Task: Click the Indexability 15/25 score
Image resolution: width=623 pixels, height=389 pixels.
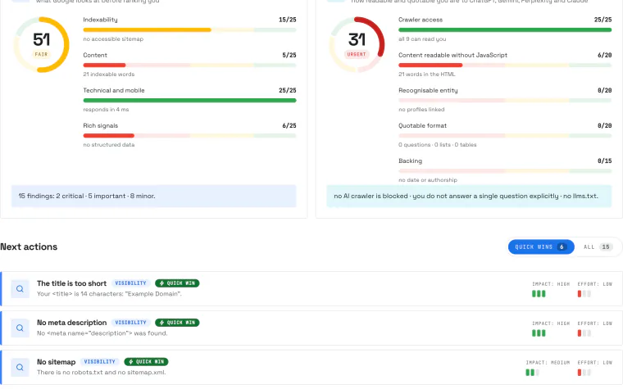Action: [x=288, y=20]
